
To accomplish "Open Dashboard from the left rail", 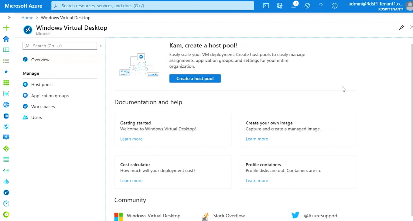I will pos(6,49).
